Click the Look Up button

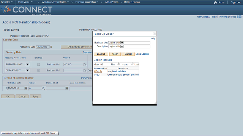tap(101, 54)
